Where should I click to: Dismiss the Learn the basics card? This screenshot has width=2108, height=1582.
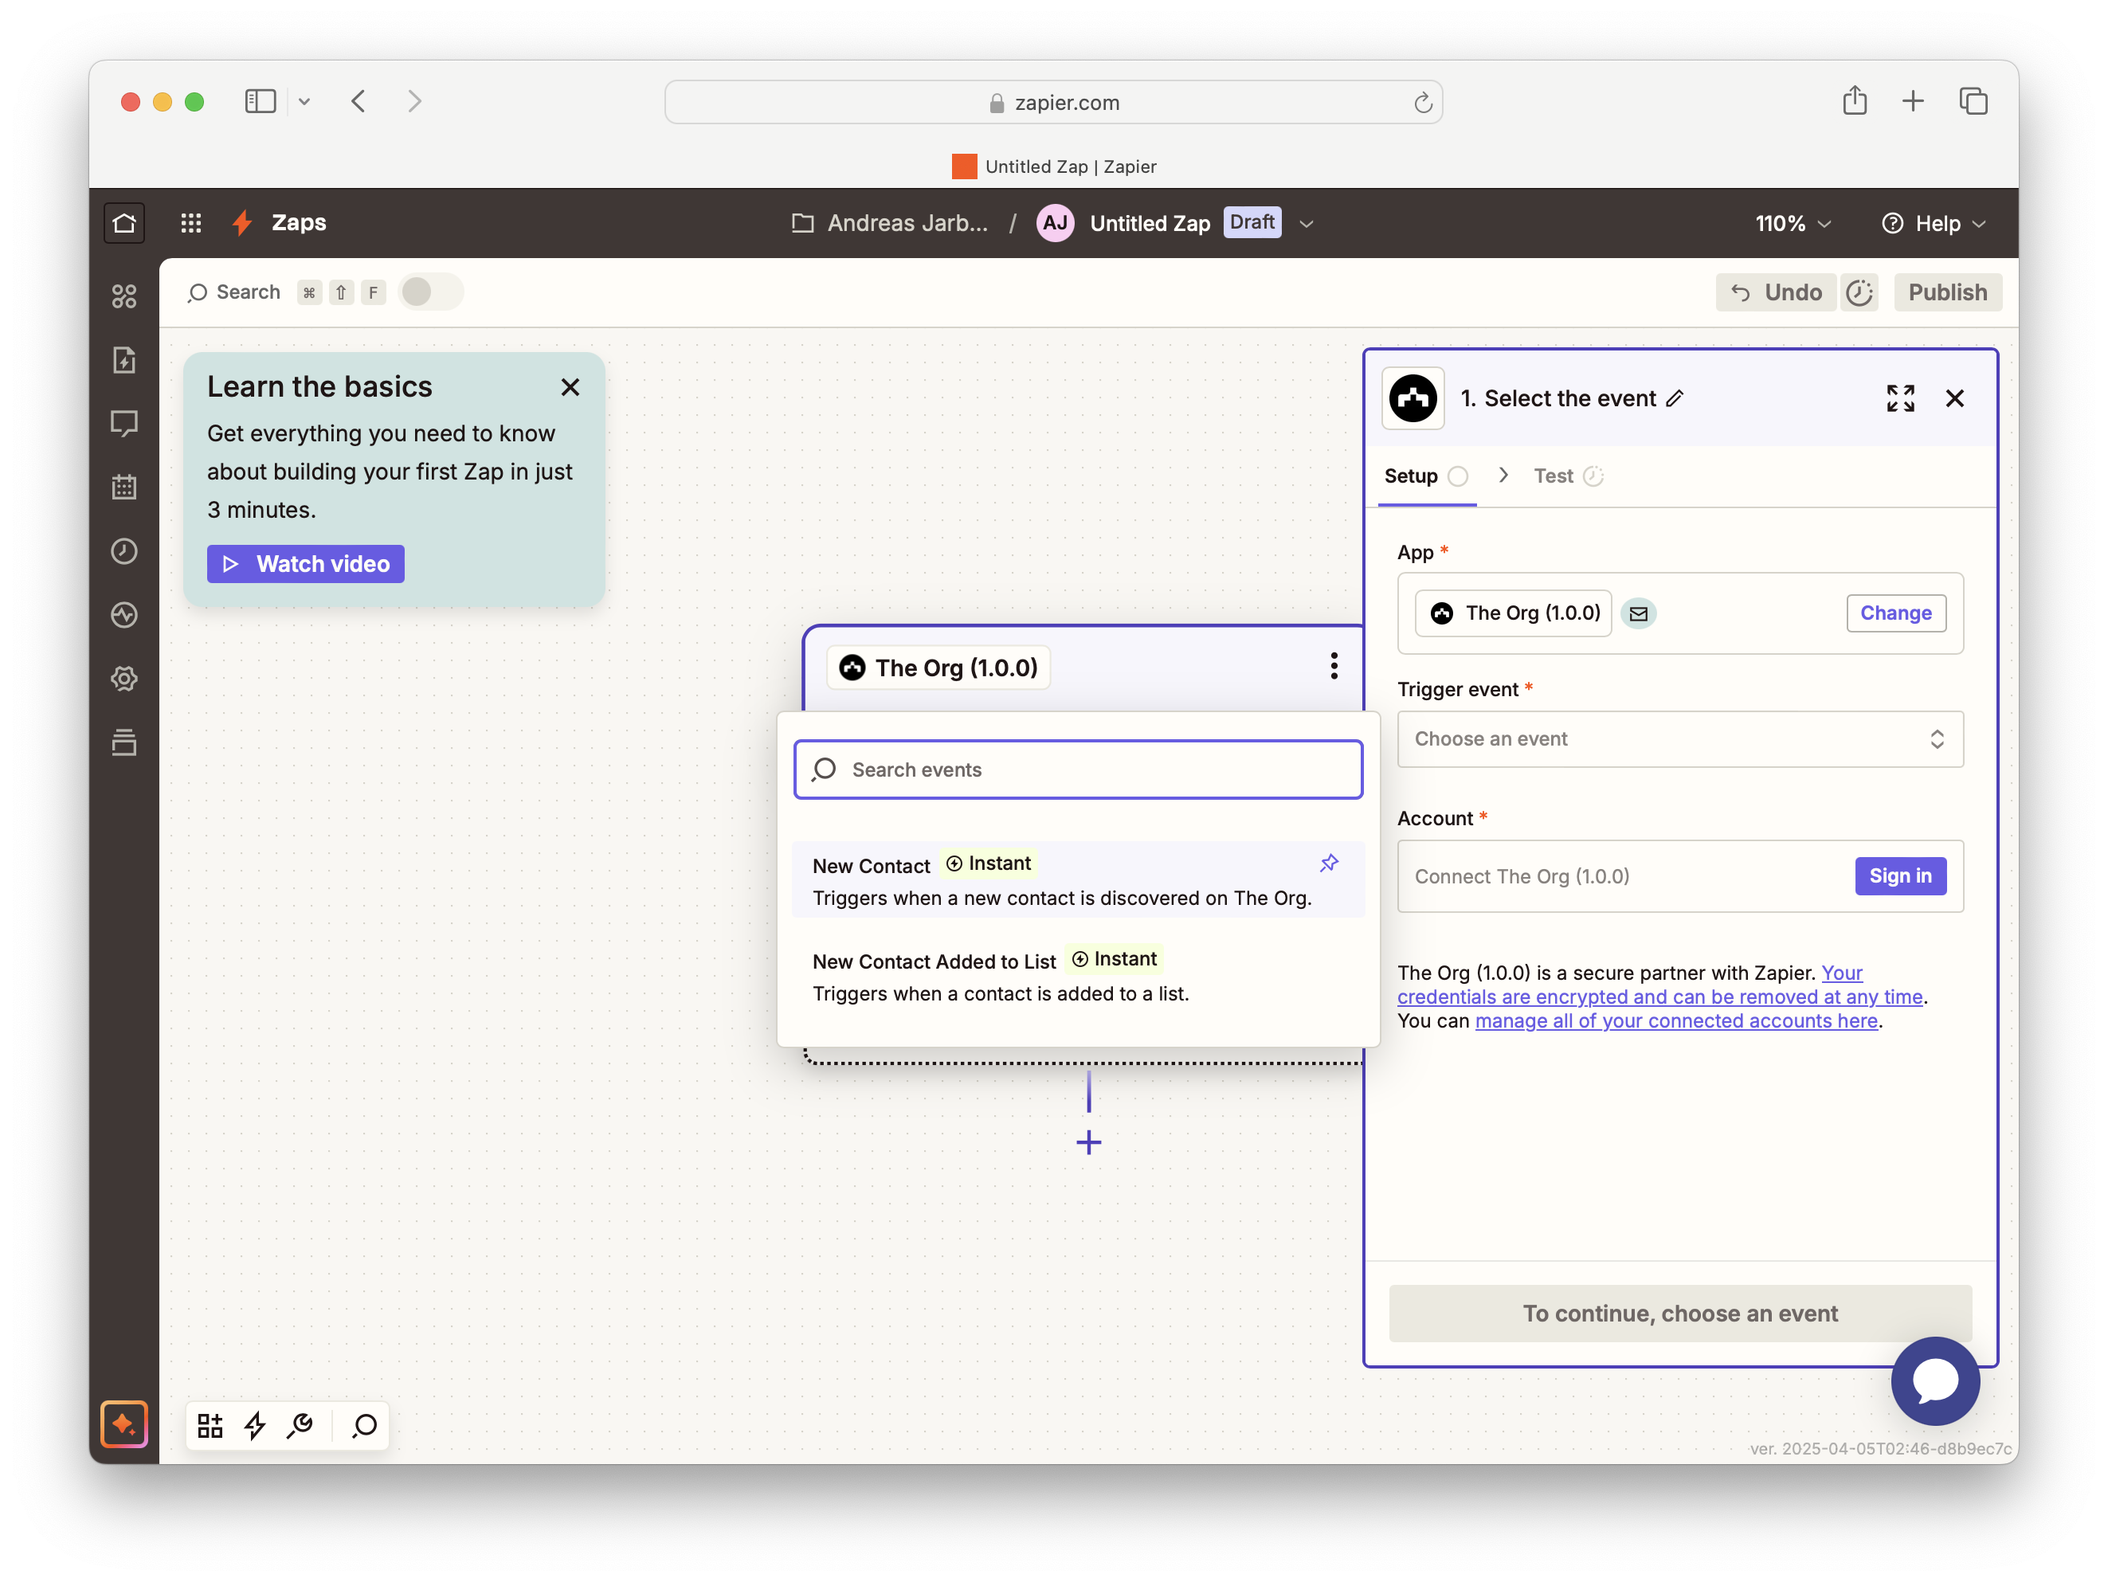(570, 387)
